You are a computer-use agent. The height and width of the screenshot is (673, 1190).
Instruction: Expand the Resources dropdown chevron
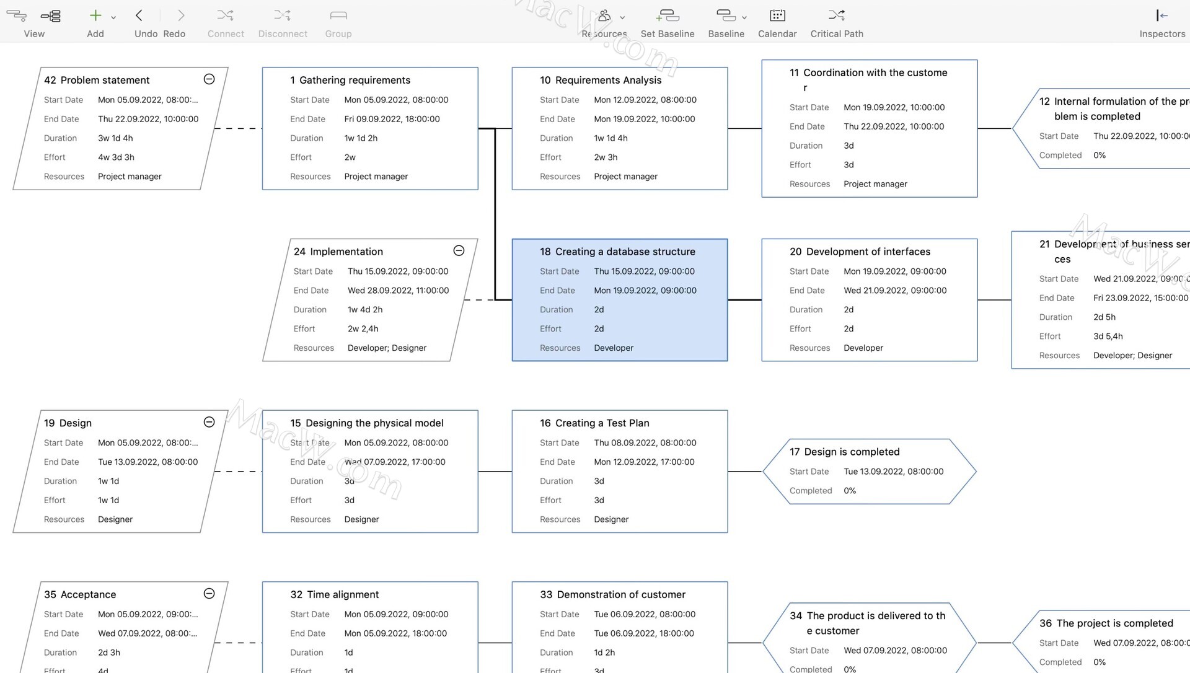click(622, 18)
